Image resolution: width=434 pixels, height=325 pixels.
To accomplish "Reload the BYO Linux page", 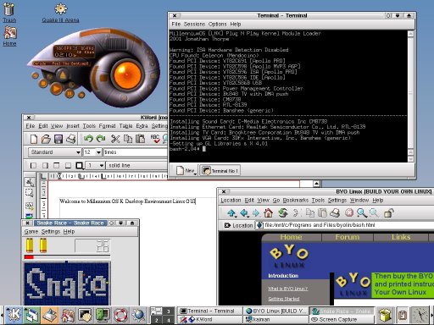I will pyautogui.click(x=282, y=213).
